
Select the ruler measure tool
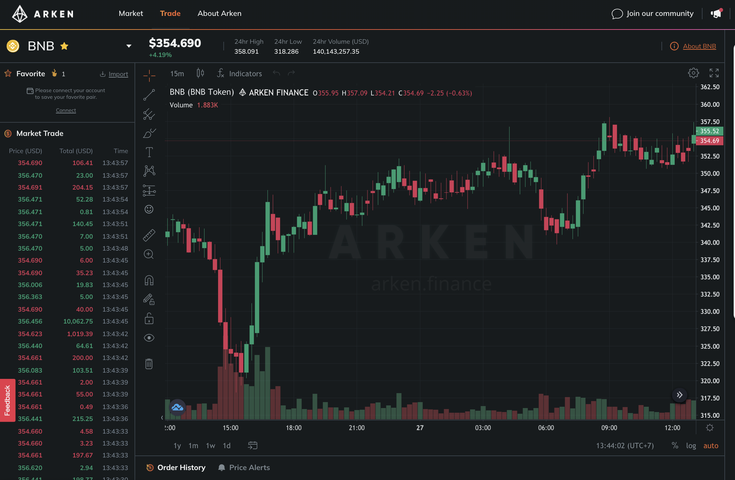point(149,235)
